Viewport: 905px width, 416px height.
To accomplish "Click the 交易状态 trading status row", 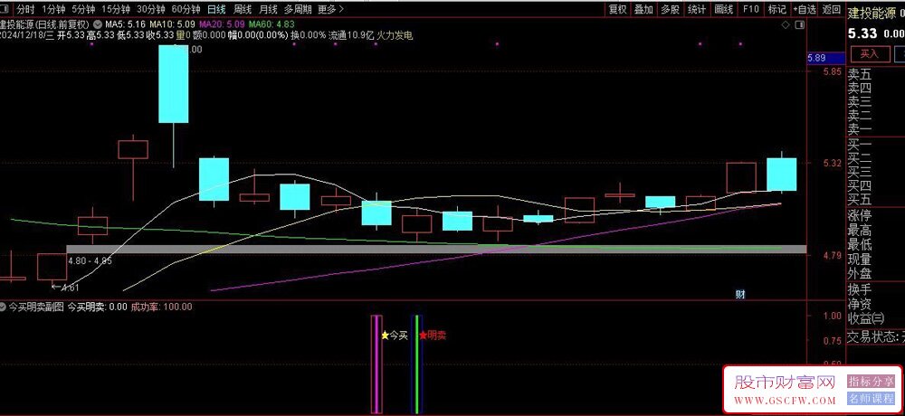I will (875, 336).
